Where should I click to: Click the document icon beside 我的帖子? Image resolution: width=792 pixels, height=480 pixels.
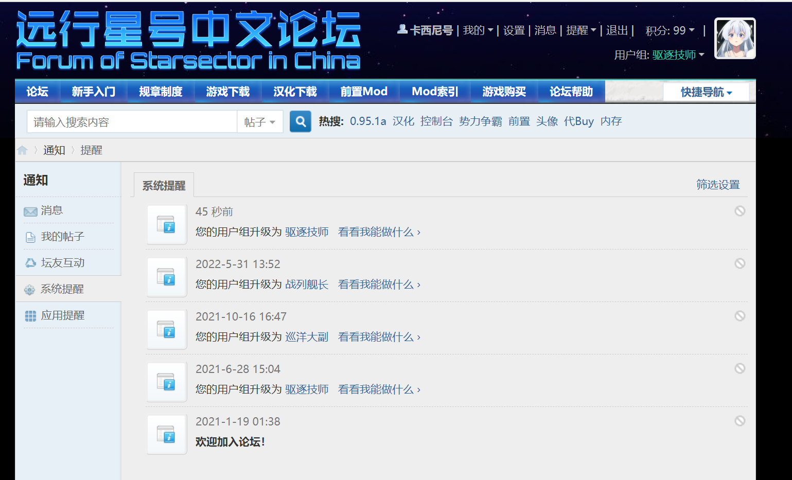[30, 237]
